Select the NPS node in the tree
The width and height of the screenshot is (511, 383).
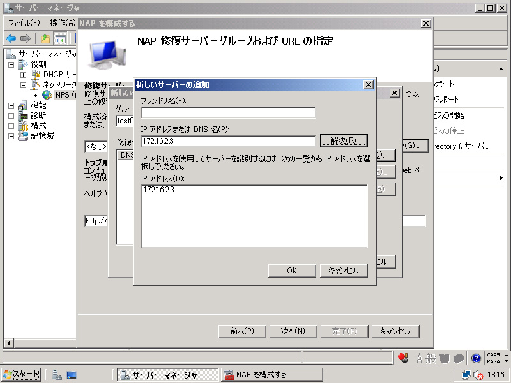coord(63,95)
